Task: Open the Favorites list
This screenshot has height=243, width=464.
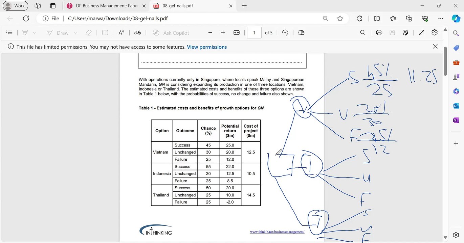Action: [x=393, y=19]
